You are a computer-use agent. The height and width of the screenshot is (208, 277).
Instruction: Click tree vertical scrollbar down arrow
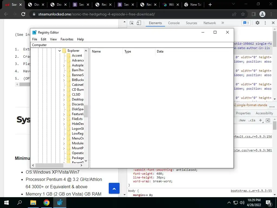[x=86, y=161]
